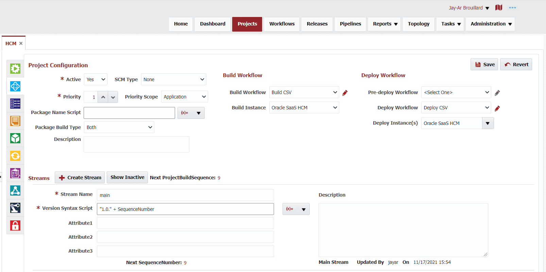Decrease Priority with the down arrow

(x=113, y=97)
